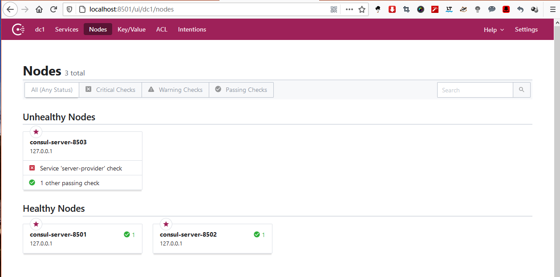Click leader star badge on consul-server-8503
Screen dimensions: 560x277
coord(36,132)
